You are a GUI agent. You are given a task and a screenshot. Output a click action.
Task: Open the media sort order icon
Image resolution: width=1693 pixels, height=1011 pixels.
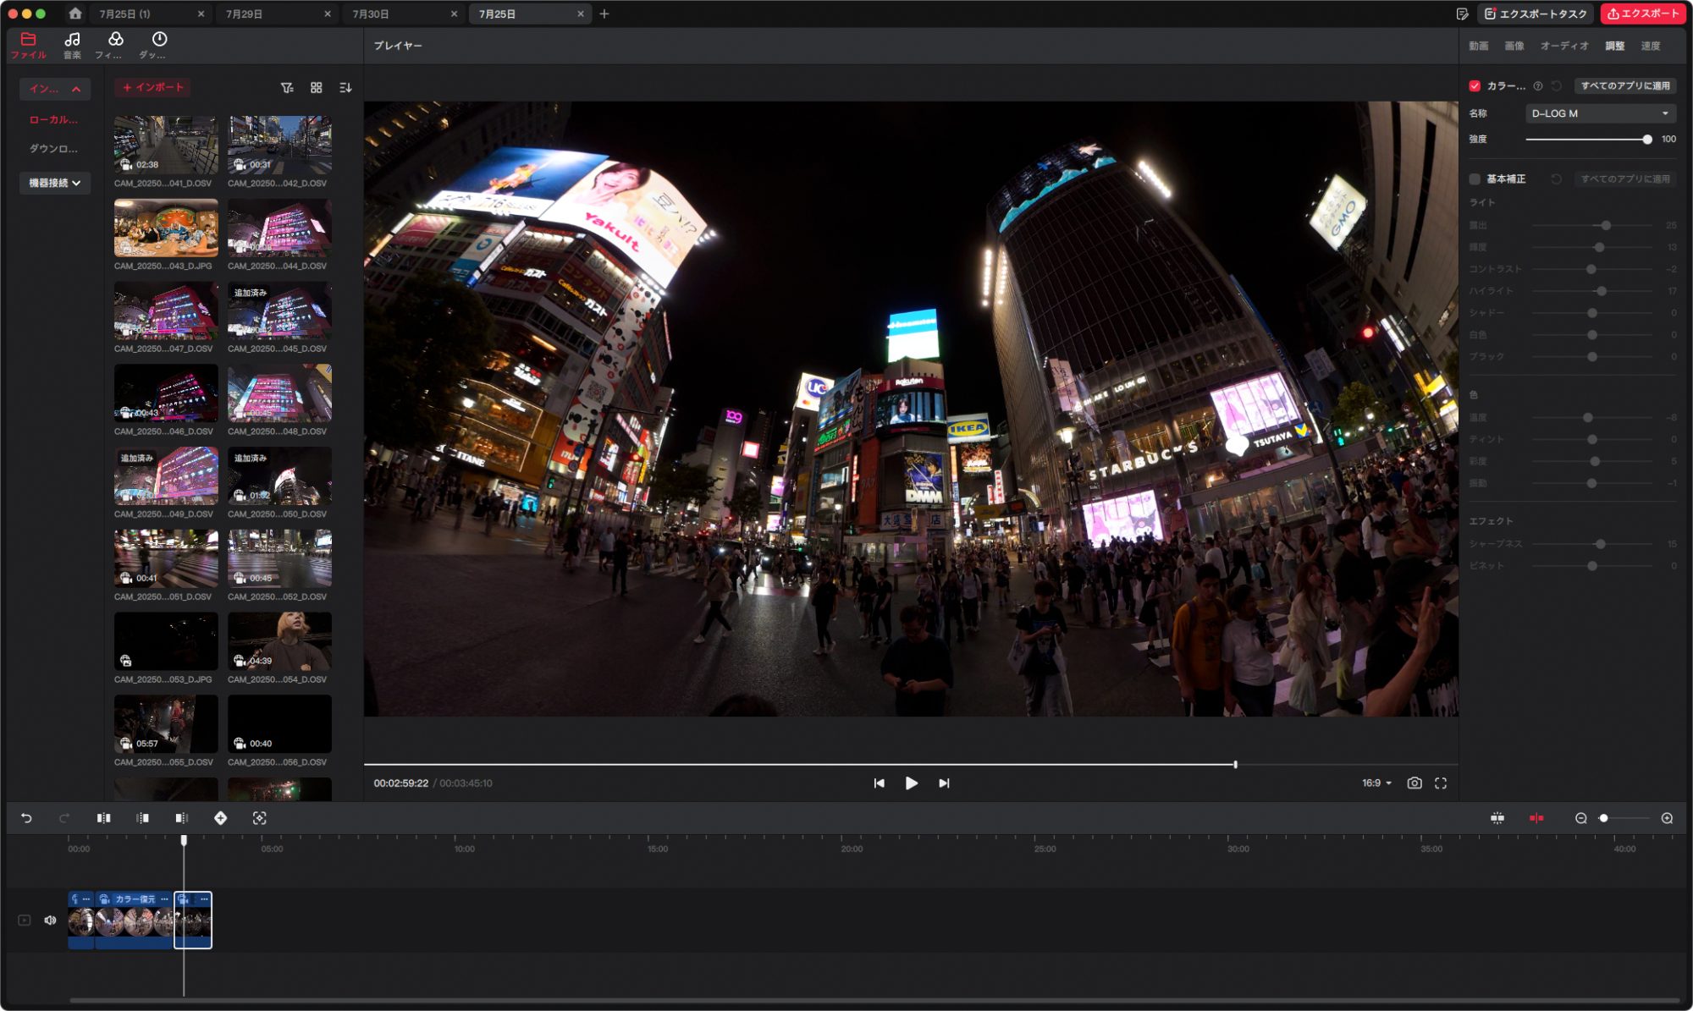[x=345, y=88]
